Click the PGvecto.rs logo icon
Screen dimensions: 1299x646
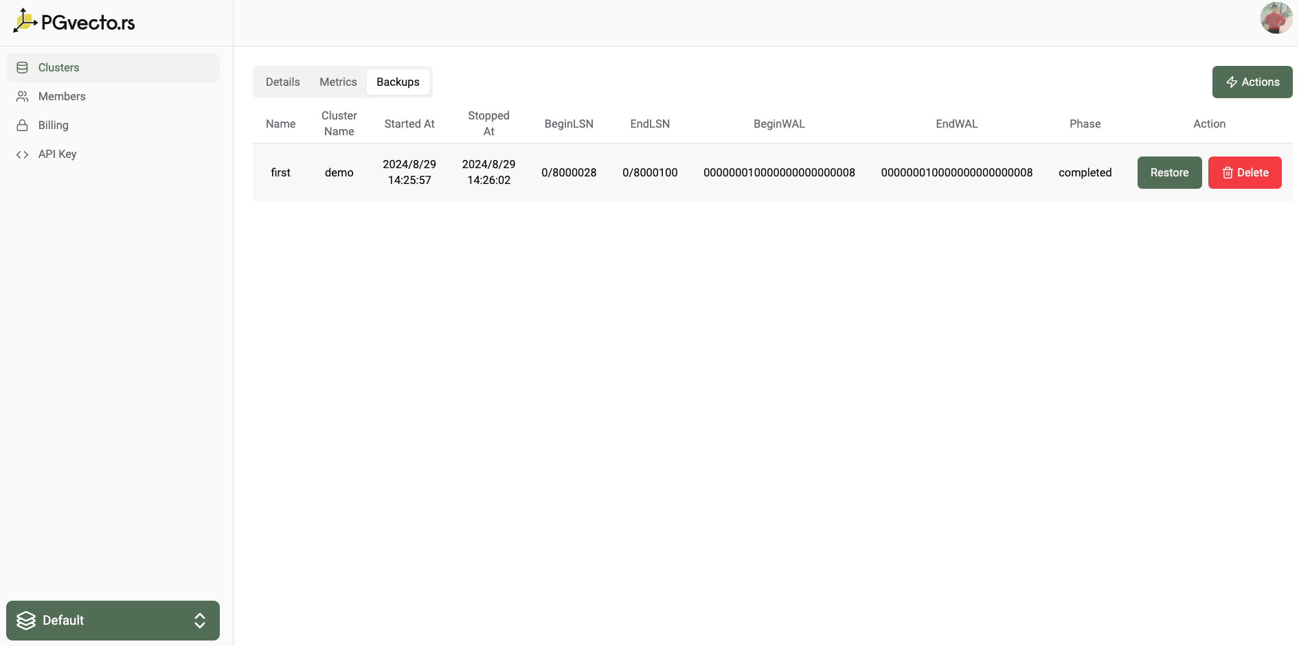25,21
